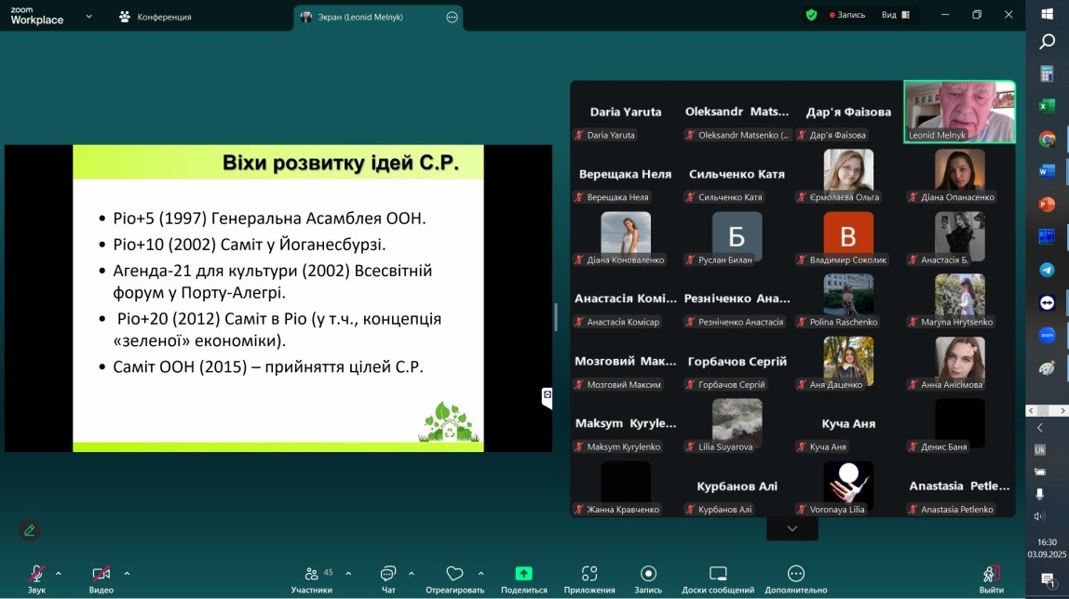Open the Participants panel (Участники)
1069x599 pixels.
click(x=311, y=575)
